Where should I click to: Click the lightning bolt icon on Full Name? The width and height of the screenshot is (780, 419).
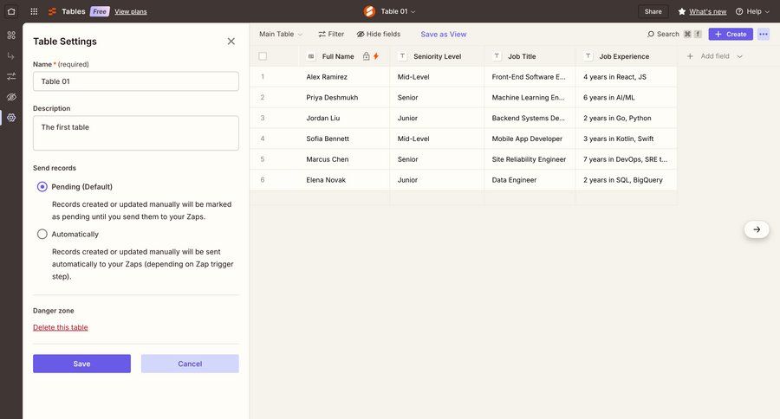376,56
